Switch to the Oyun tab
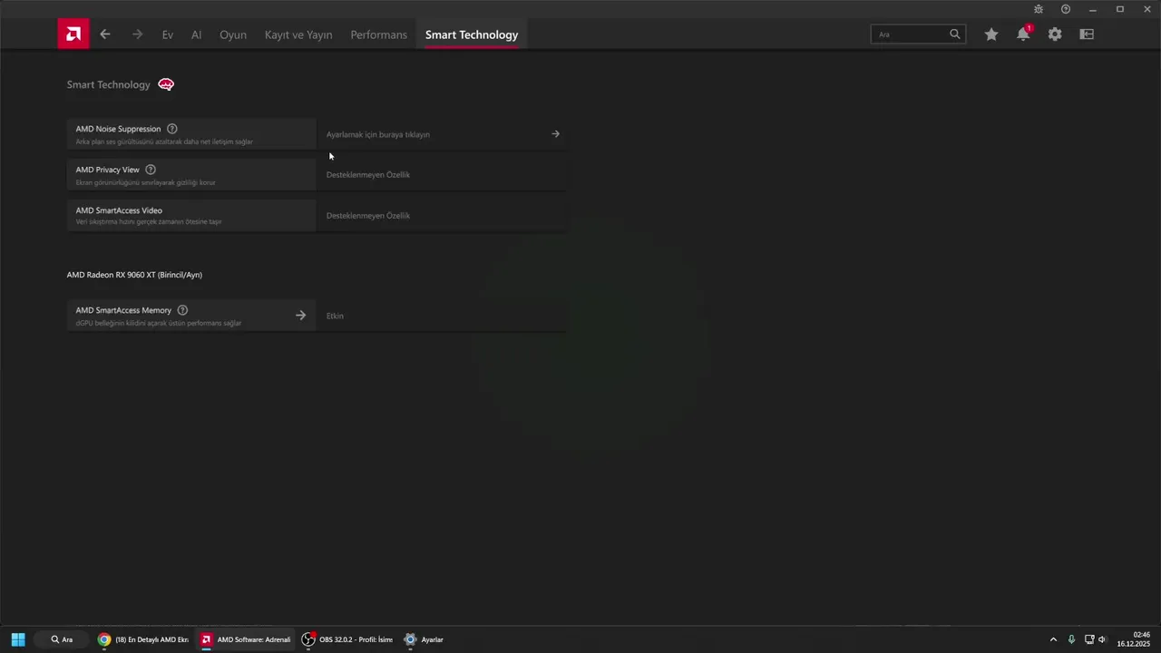The width and height of the screenshot is (1161, 653). tap(233, 34)
